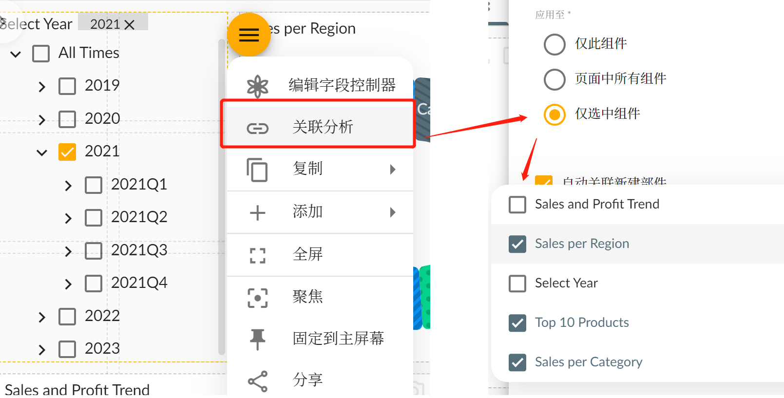Click the pin icon beside 固定到主屏幕
Image resolution: width=784 pixels, height=398 pixels.
257,339
